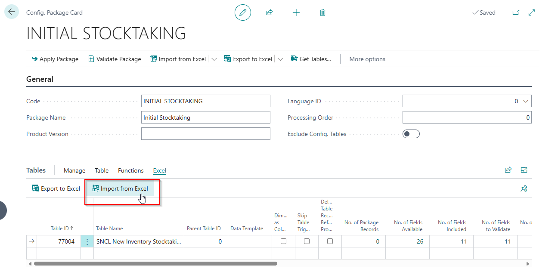Sort by Table ID column header
The height and width of the screenshot is (278, 558).
(x=62, y=229)
